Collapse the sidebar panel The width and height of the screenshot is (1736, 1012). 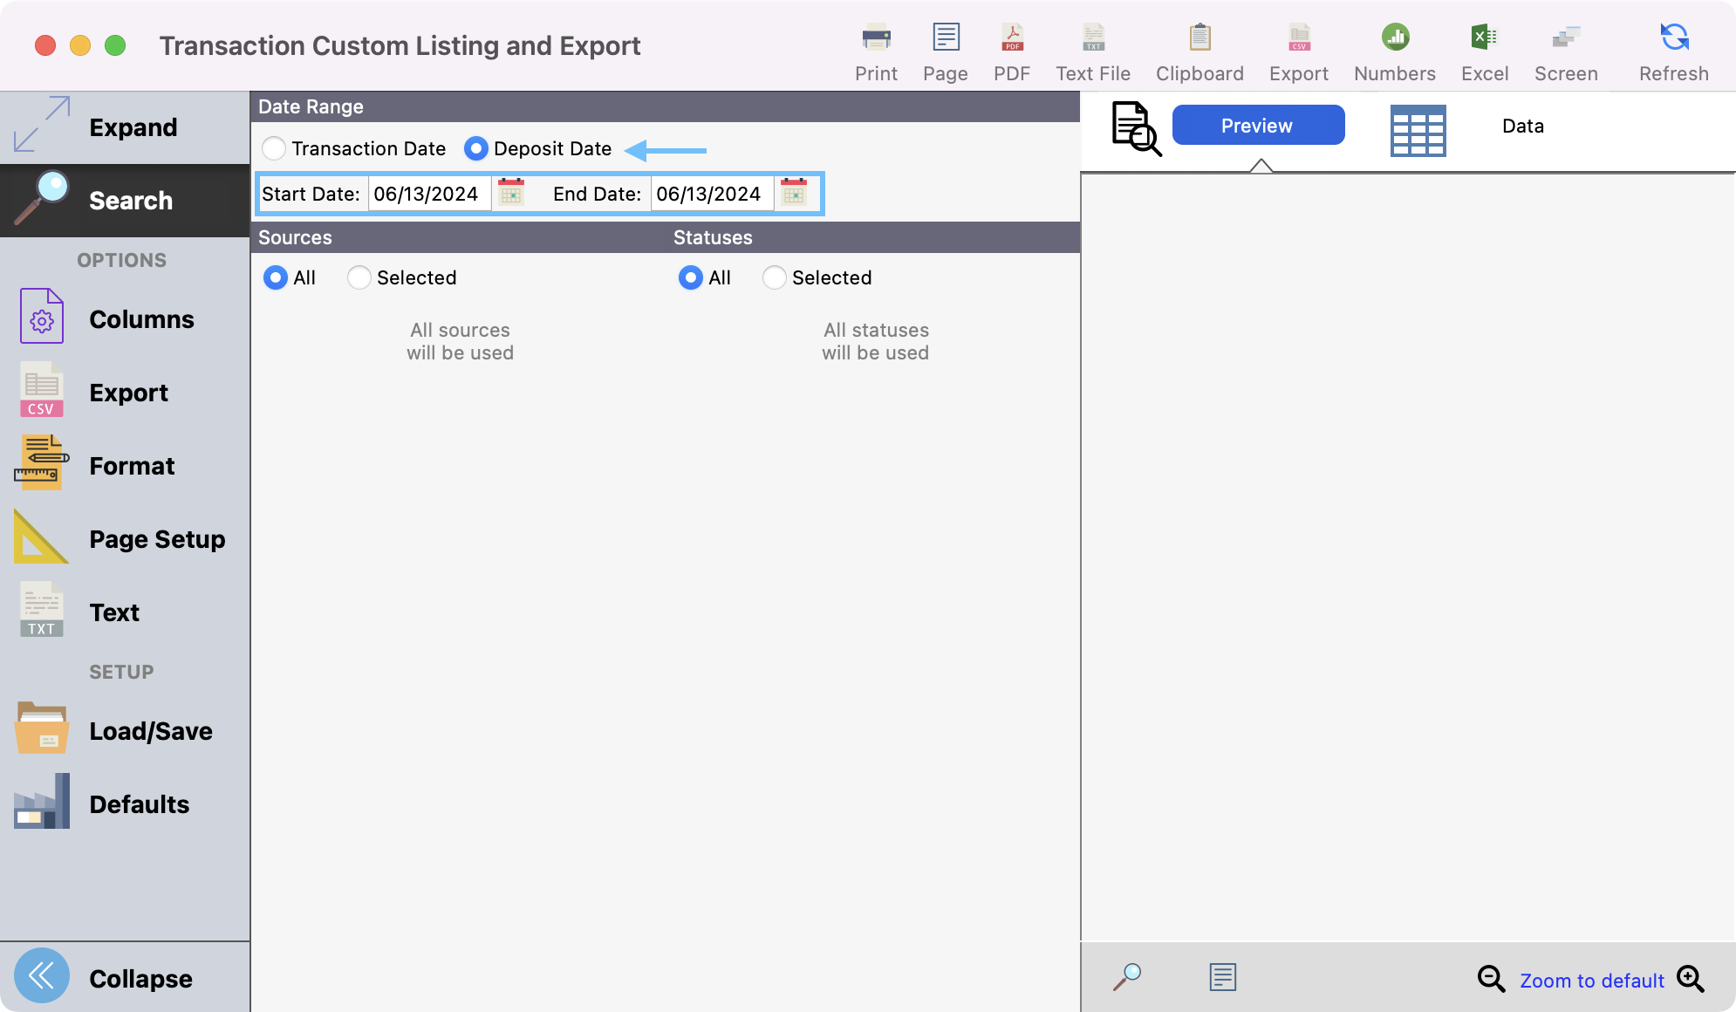[42, 977]
